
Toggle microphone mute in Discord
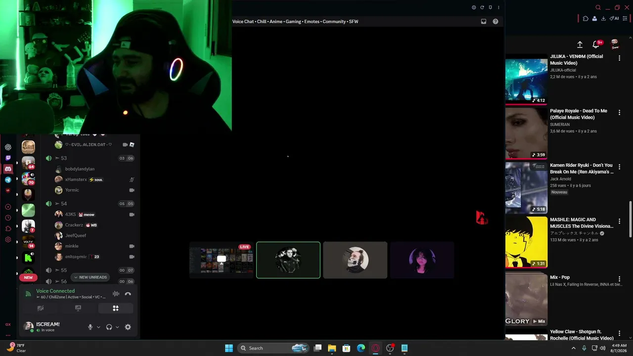click(x=90, y=327)
